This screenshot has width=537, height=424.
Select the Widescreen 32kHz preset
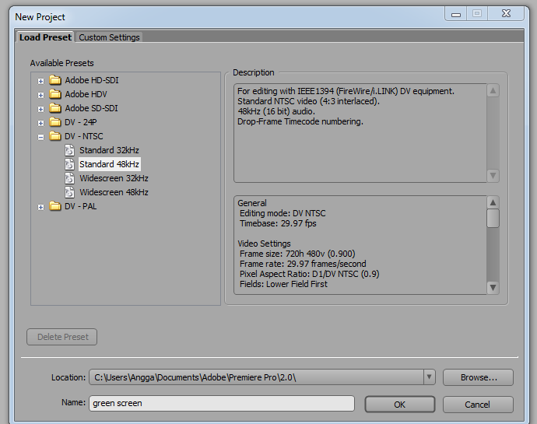click(114, 178)
